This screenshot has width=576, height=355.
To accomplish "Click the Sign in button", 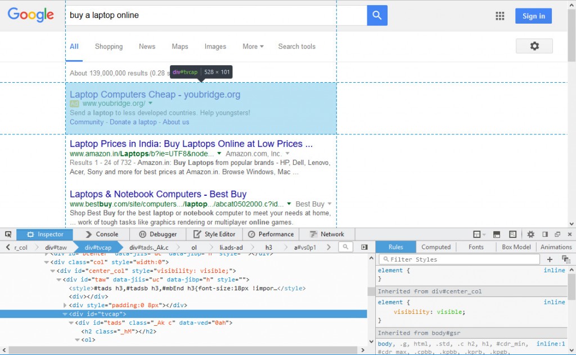I will 533,16.
